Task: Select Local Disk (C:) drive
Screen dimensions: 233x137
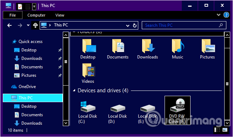Action: [88, 113]
